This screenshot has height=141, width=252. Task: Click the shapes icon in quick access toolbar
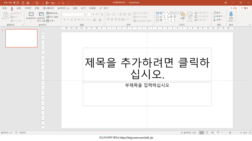click(x=37, y=3)
